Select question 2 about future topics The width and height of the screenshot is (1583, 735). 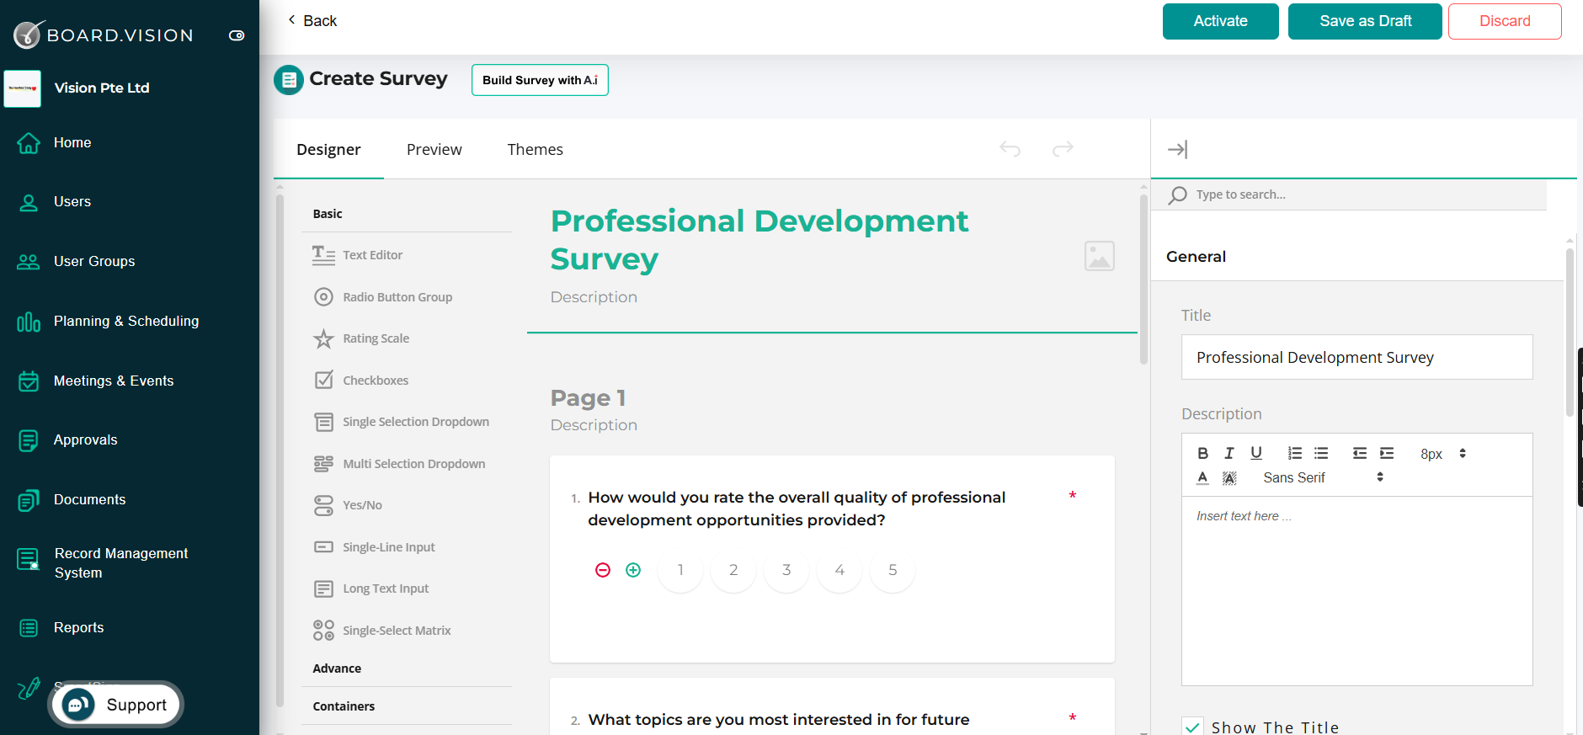click(779, 720)
